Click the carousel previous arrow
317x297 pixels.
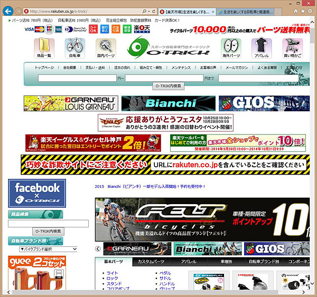[98, 249]
